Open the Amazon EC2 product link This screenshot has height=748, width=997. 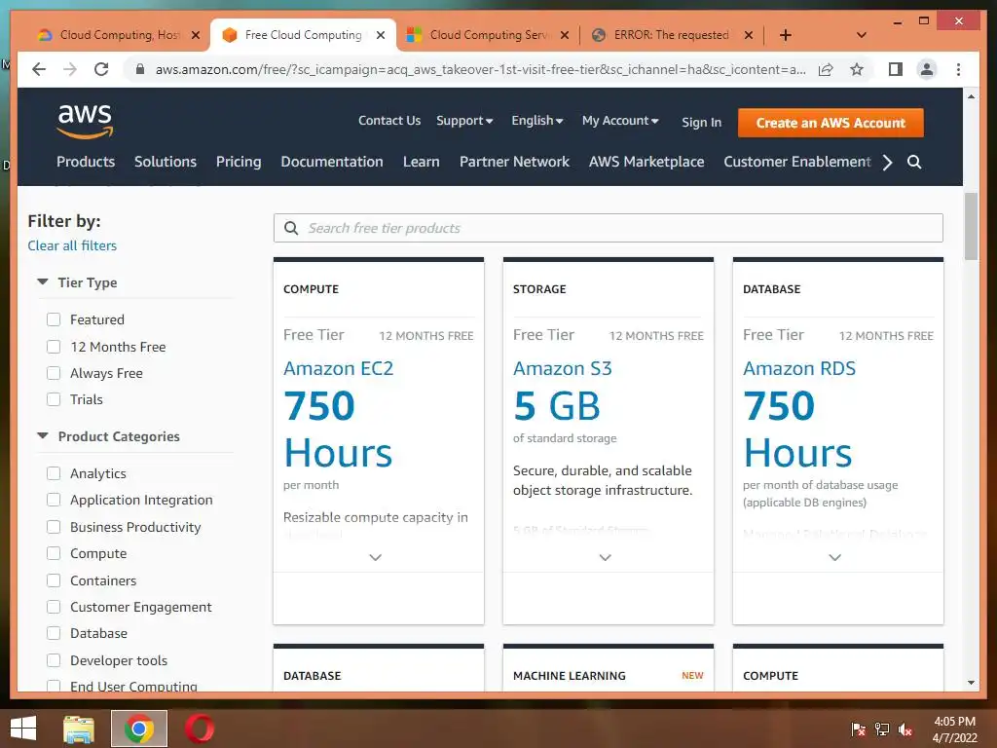[x=338, y=368]
